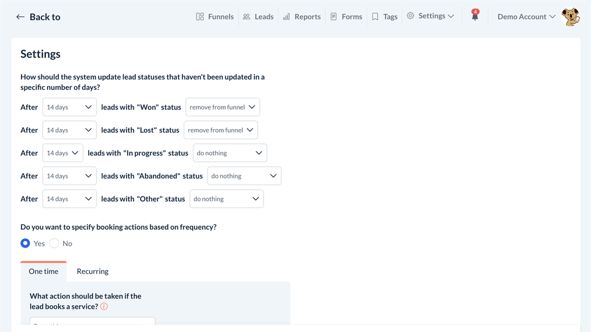Expand the Demo Account menu
The image size is (591, 332).
point(526,17)
